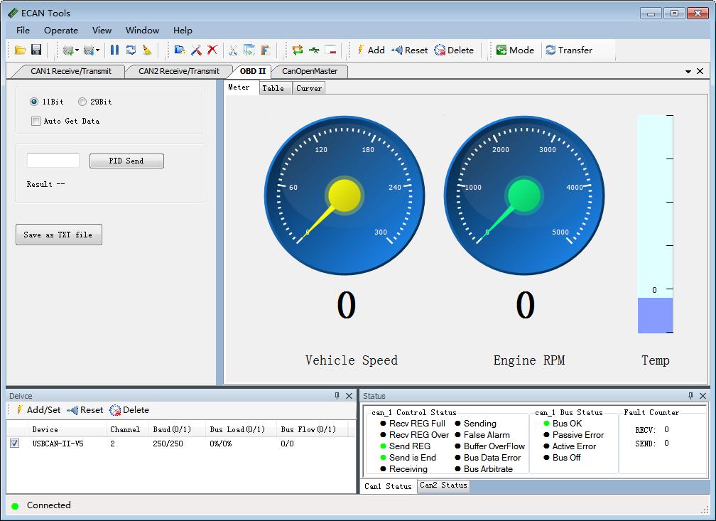Screen dimensions: 716x521
Task: Click the Save as TXT file button
Action: point(58,235)
